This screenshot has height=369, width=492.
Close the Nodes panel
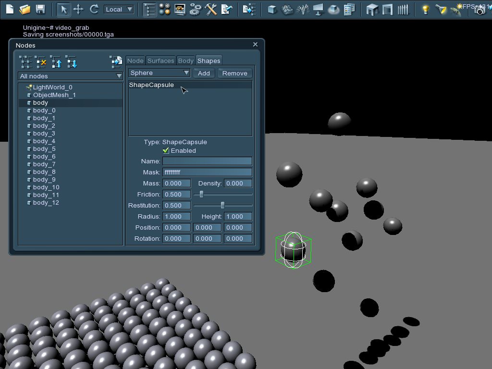pyautogui.click(x=255, y=45)
